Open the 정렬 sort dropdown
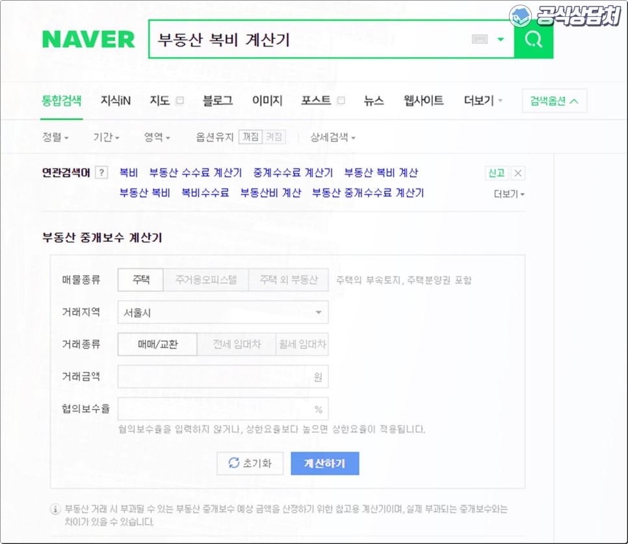628x544 pixels. coord(55,137)
